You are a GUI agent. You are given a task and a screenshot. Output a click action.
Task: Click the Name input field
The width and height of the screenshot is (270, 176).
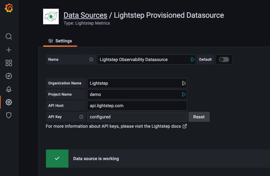(x=147, y=59)
